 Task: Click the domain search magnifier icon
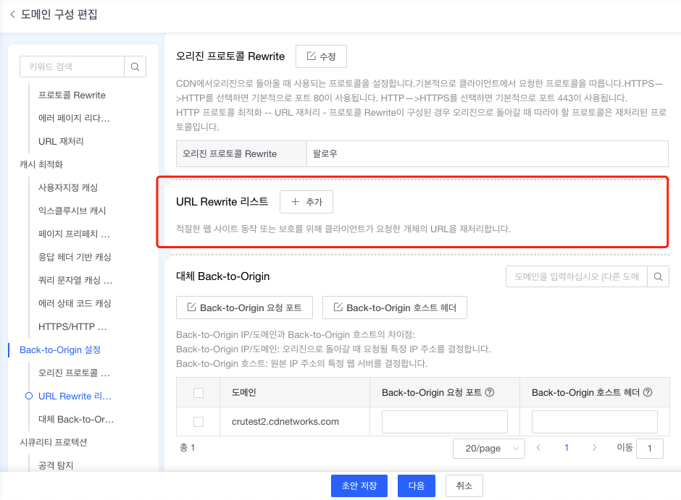pyautogui.click(x=658, y=276)
